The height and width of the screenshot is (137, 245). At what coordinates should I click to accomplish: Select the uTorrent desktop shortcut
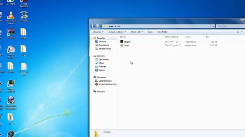(11, 3)
